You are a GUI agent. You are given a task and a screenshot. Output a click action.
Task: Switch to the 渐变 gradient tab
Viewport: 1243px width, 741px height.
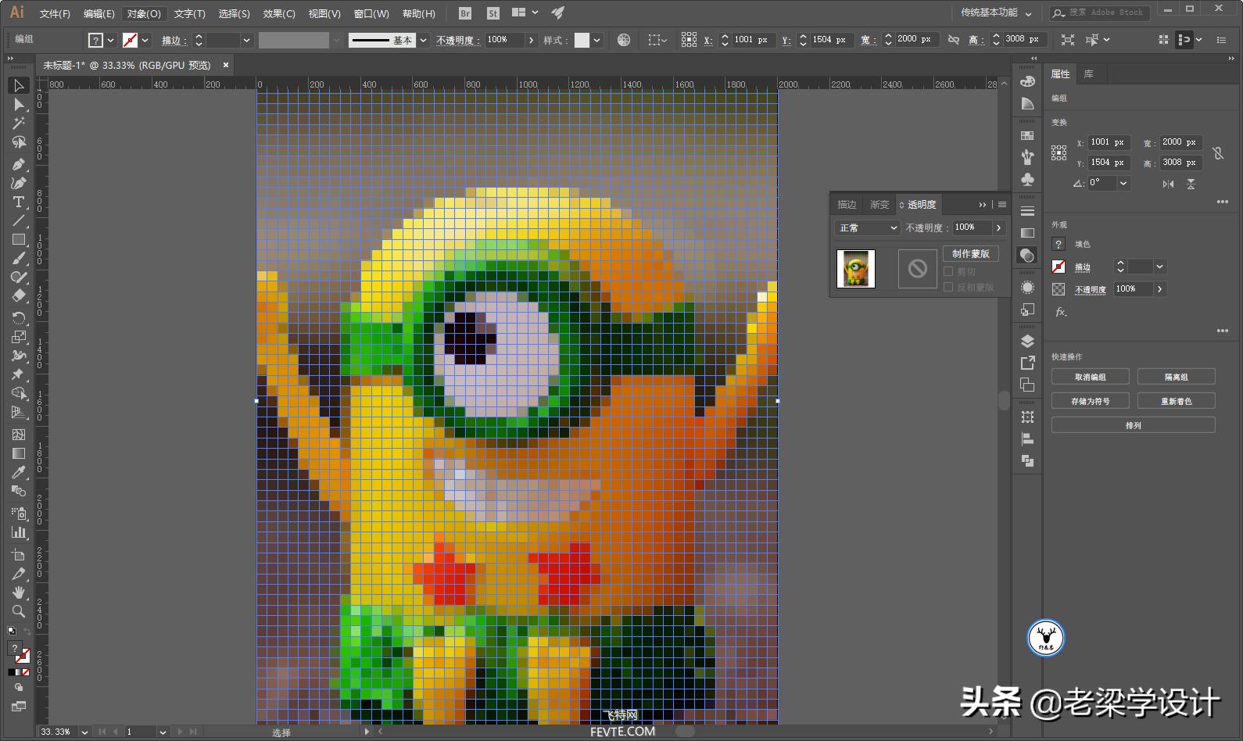(x=879, y=205)
